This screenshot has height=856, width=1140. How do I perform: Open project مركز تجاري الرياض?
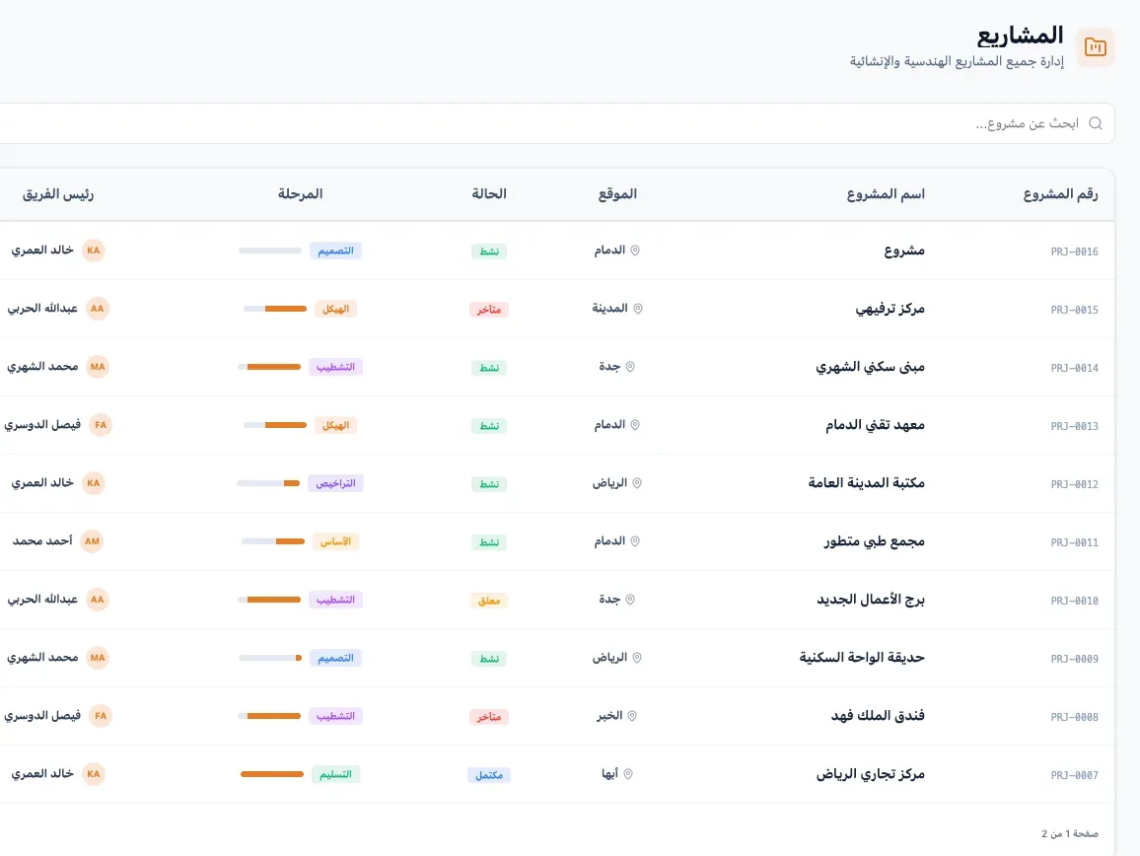pyautogui.click(x=870, y=774)
